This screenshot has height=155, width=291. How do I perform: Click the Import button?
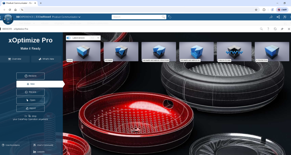[x=30, y=108]
